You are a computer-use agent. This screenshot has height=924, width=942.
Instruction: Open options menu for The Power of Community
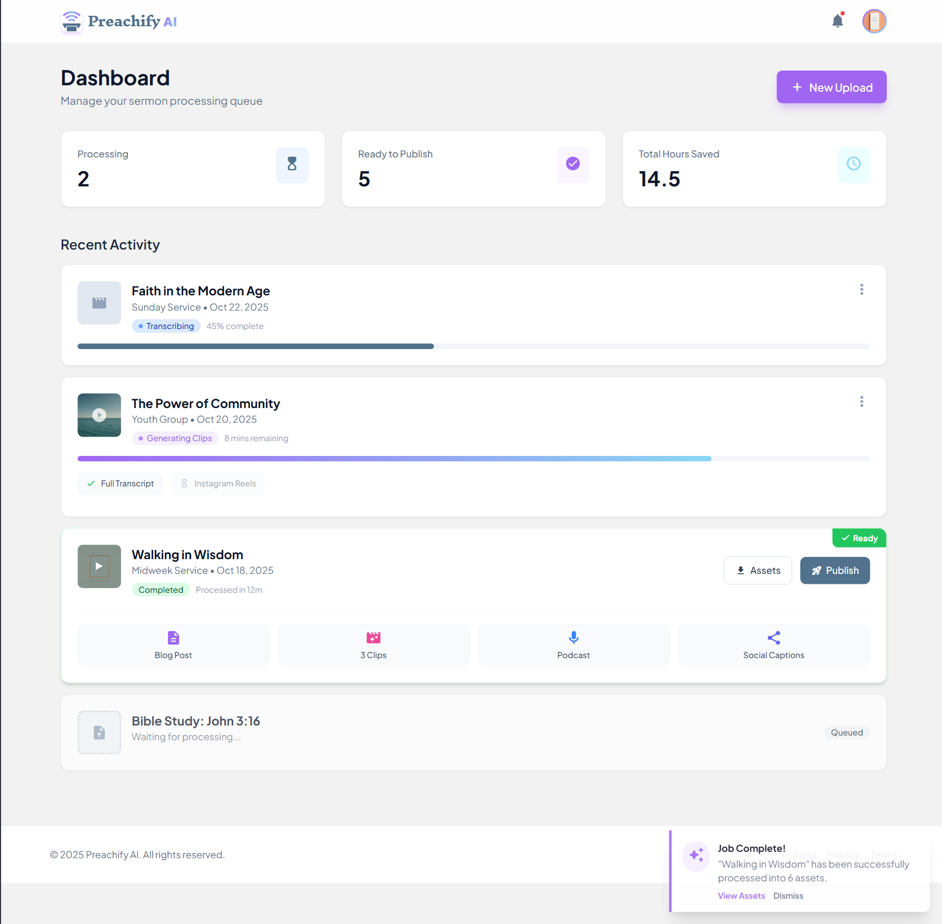pyautogui.click(x=861, y=401)
